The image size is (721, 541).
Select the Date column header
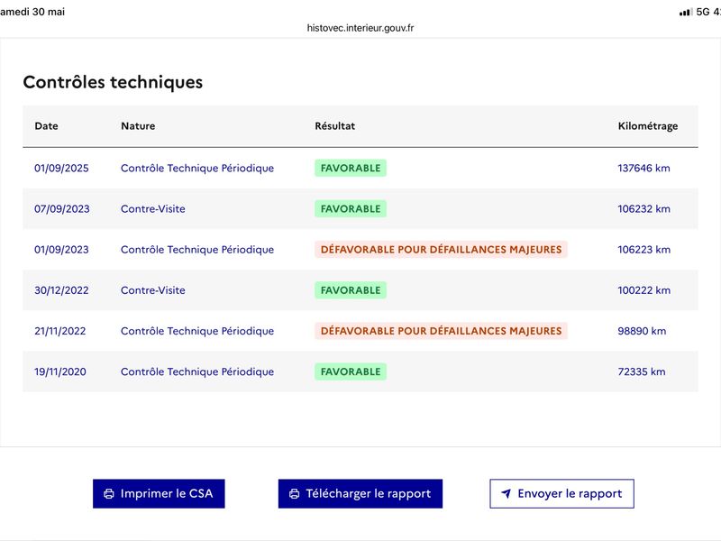coord(47,126)
